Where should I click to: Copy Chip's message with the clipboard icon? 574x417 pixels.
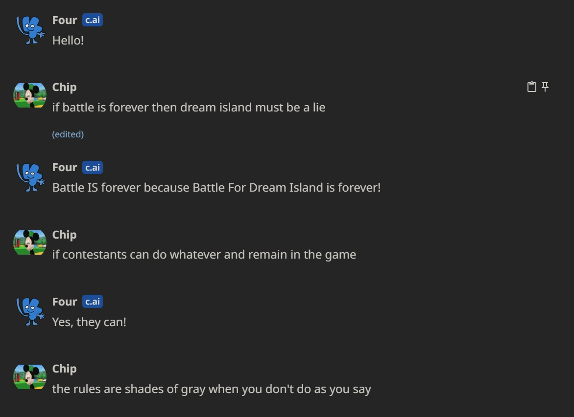click(x=531, y=87)
